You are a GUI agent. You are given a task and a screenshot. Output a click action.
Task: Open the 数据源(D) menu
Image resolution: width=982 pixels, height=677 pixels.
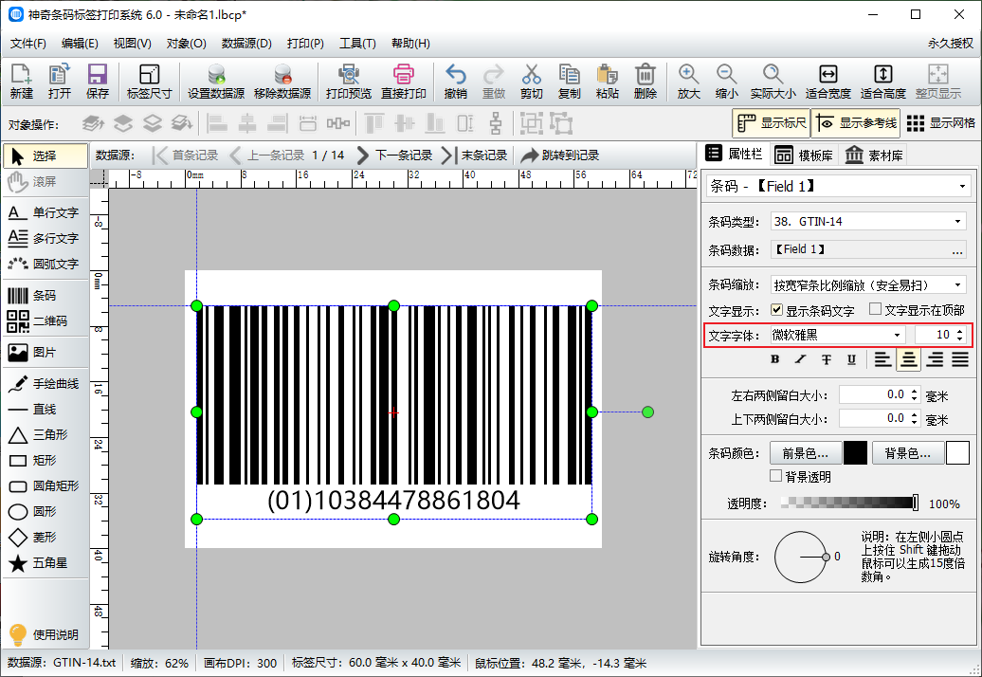click(x=246, y=44)
